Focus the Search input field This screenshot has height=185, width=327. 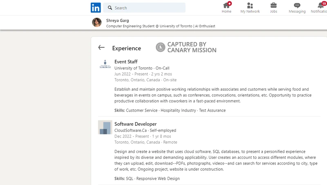144,8
